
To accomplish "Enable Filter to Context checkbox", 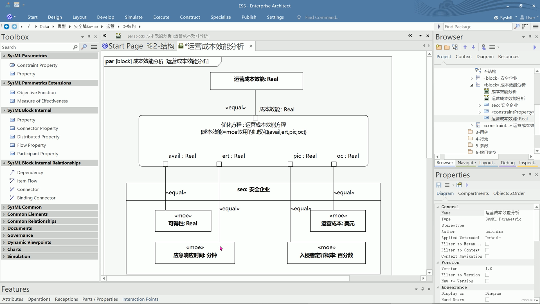I will [487, 250].
